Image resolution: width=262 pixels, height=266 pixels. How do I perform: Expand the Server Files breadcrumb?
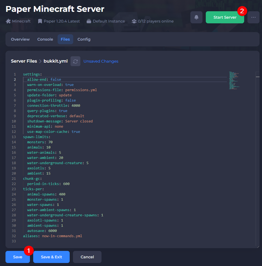click(x=24, y=61)
